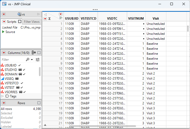Screen dimensions: 190x129
Task: Open the Rows panel red triangle menu
Action: (4, 103)
